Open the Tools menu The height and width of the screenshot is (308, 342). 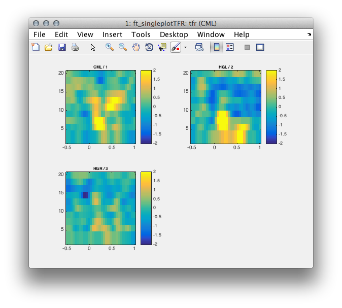(141, 35)
